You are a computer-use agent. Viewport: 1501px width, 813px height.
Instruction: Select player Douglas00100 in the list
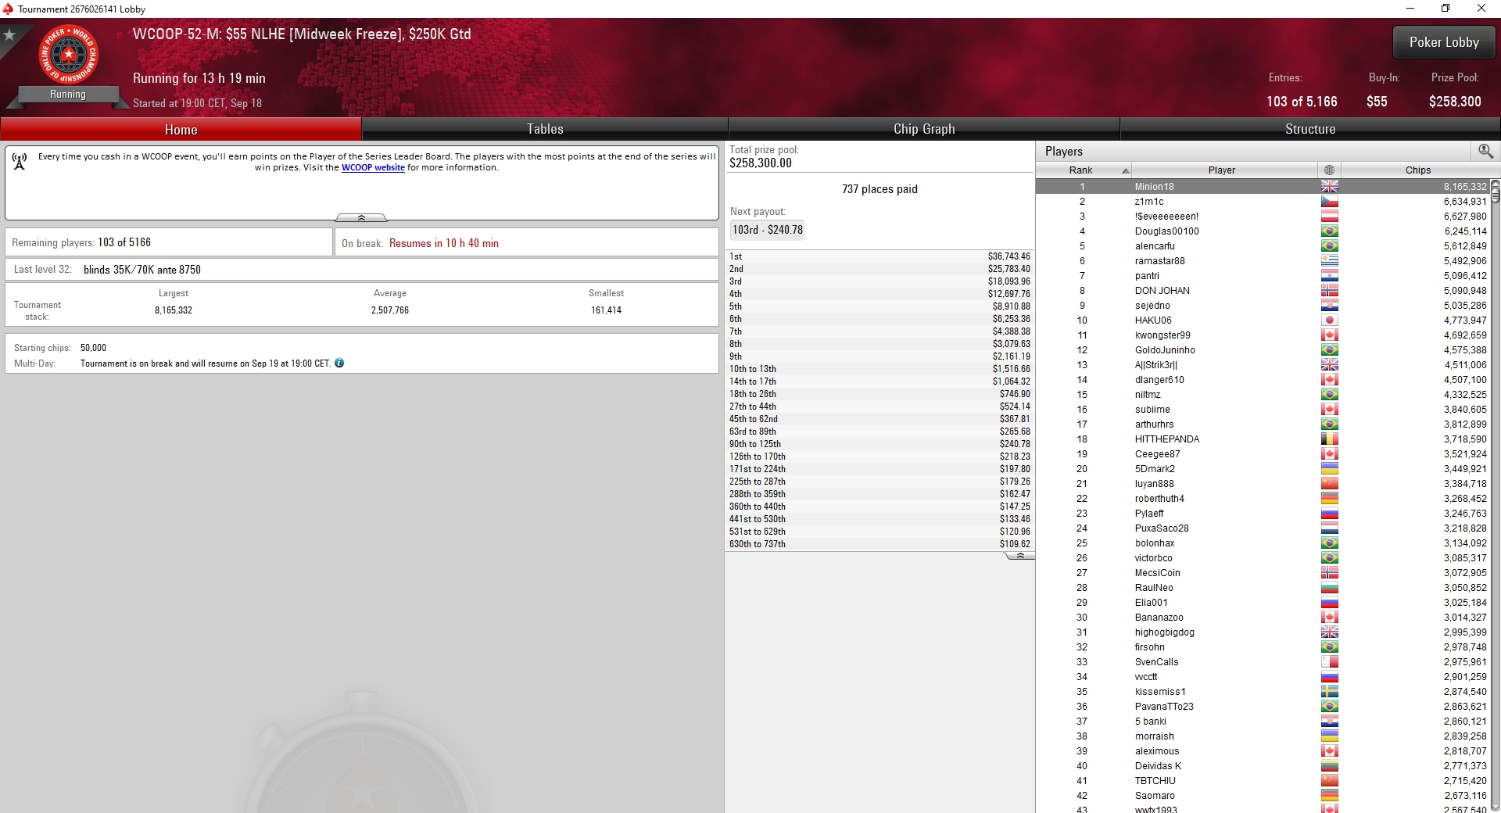[x=1263, y=231]
